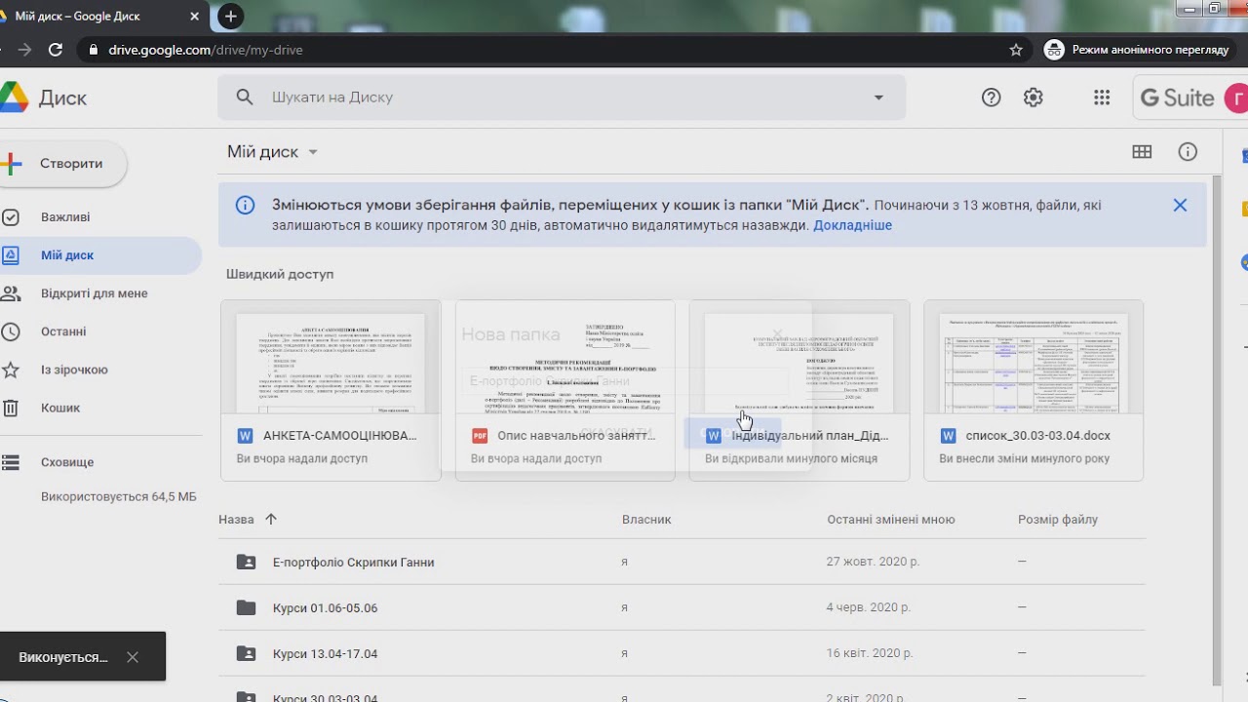Expand search options dropdown arrow
The height and width of the screenshot is (702, 1248).
(x=878, y=97)
